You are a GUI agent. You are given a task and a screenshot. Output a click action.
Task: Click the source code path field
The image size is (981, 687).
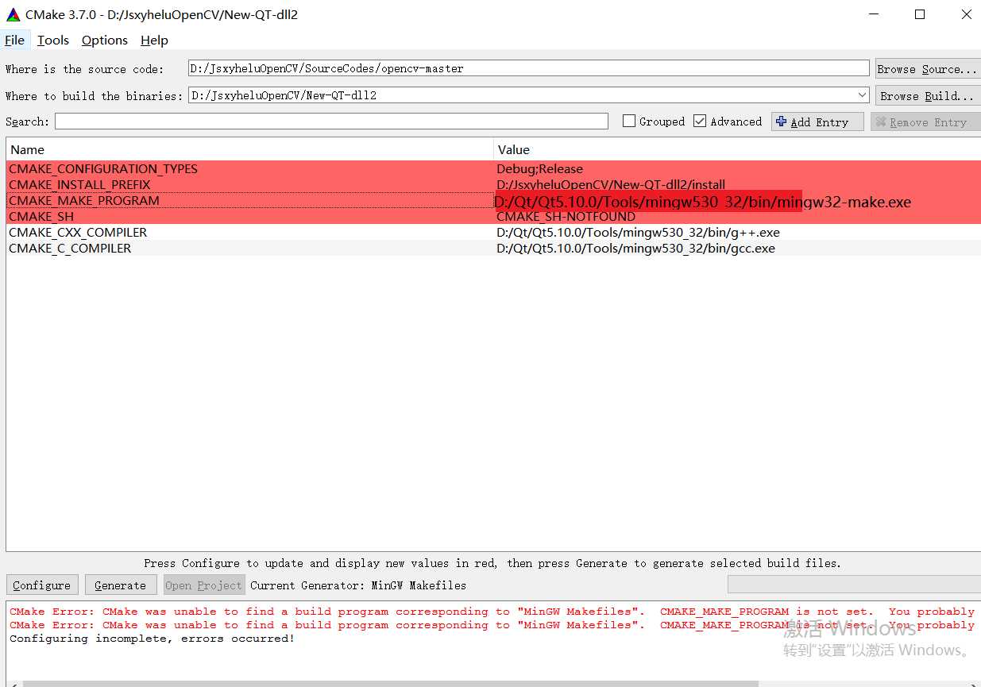click(529, 68)
